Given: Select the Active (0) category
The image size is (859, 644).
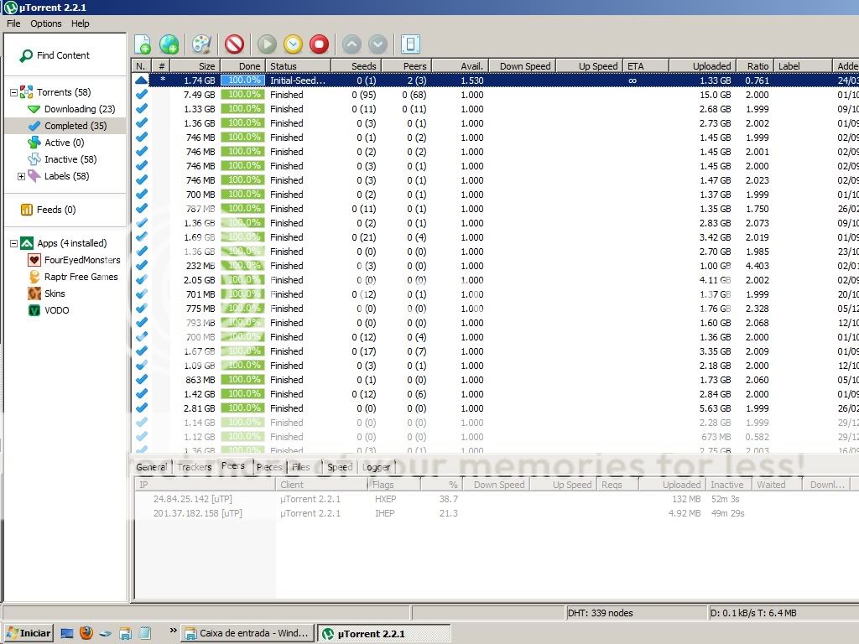Looking at the screenshot, I should [64, 143].
